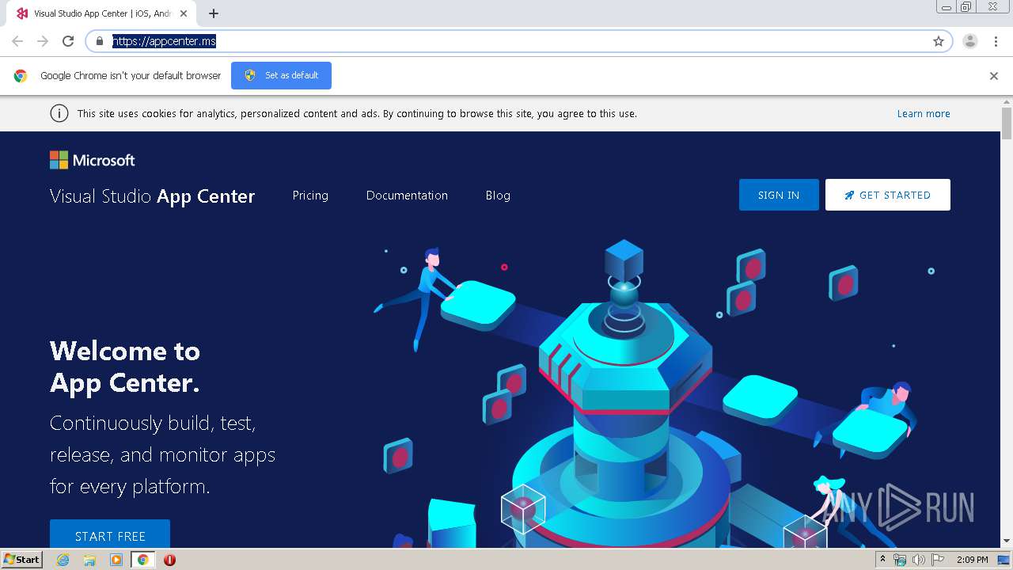
Task: Click the SIGN IN button
Action: tap(779, 195)
